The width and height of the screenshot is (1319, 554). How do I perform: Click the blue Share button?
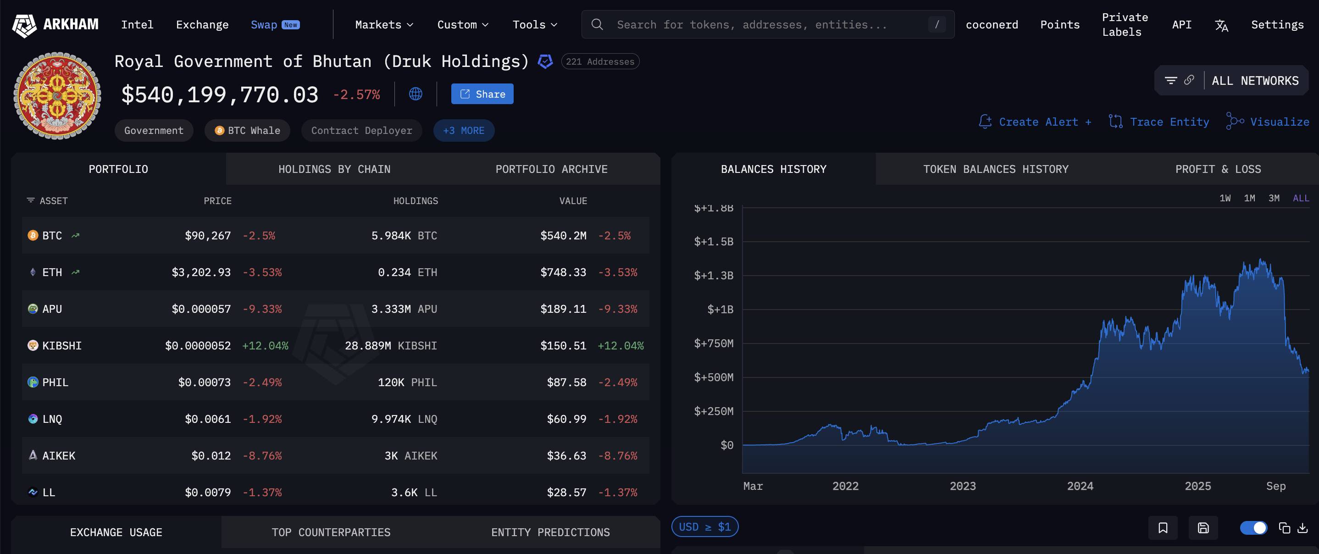pos(482,94)
